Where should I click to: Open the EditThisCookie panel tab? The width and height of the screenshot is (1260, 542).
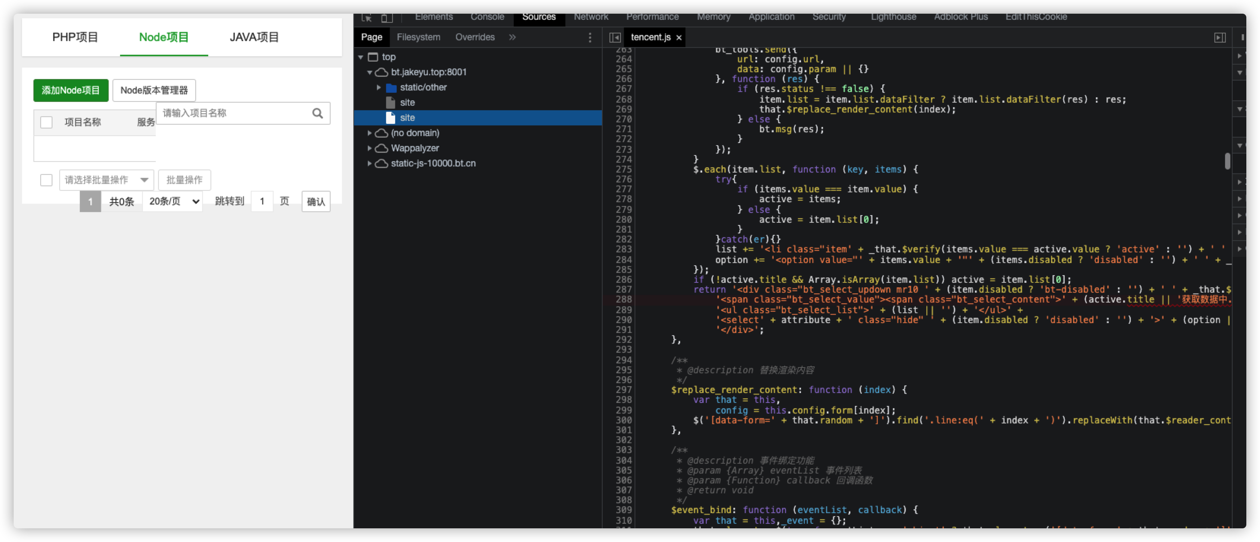(x=1037, y=17)
